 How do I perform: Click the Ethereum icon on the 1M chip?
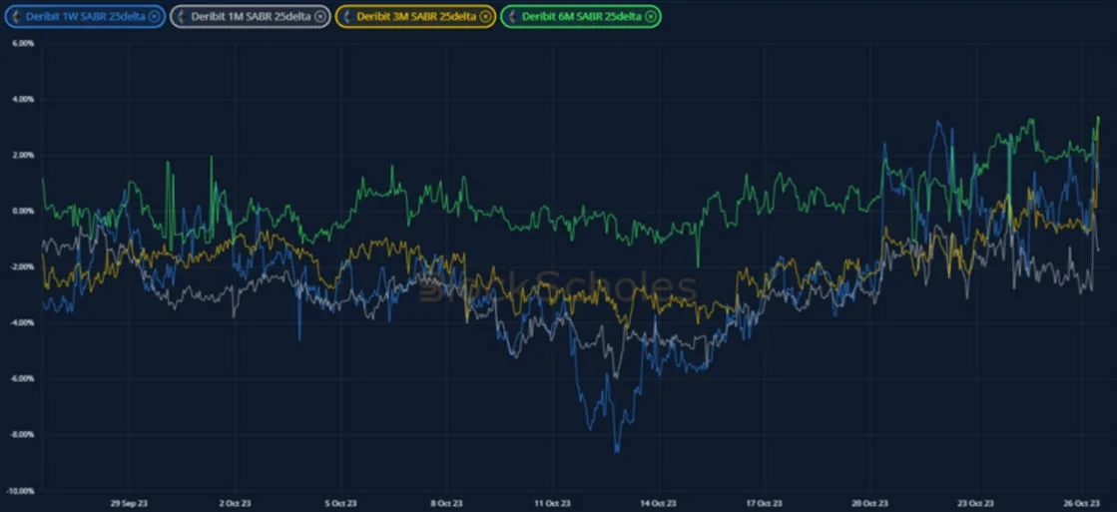tap(181, 16)
